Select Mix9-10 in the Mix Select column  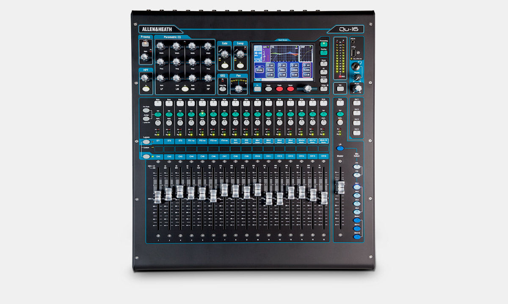point(357,237)
